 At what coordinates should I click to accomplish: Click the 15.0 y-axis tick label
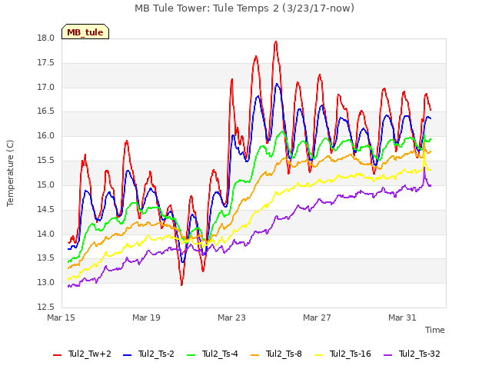click(46, 184)
